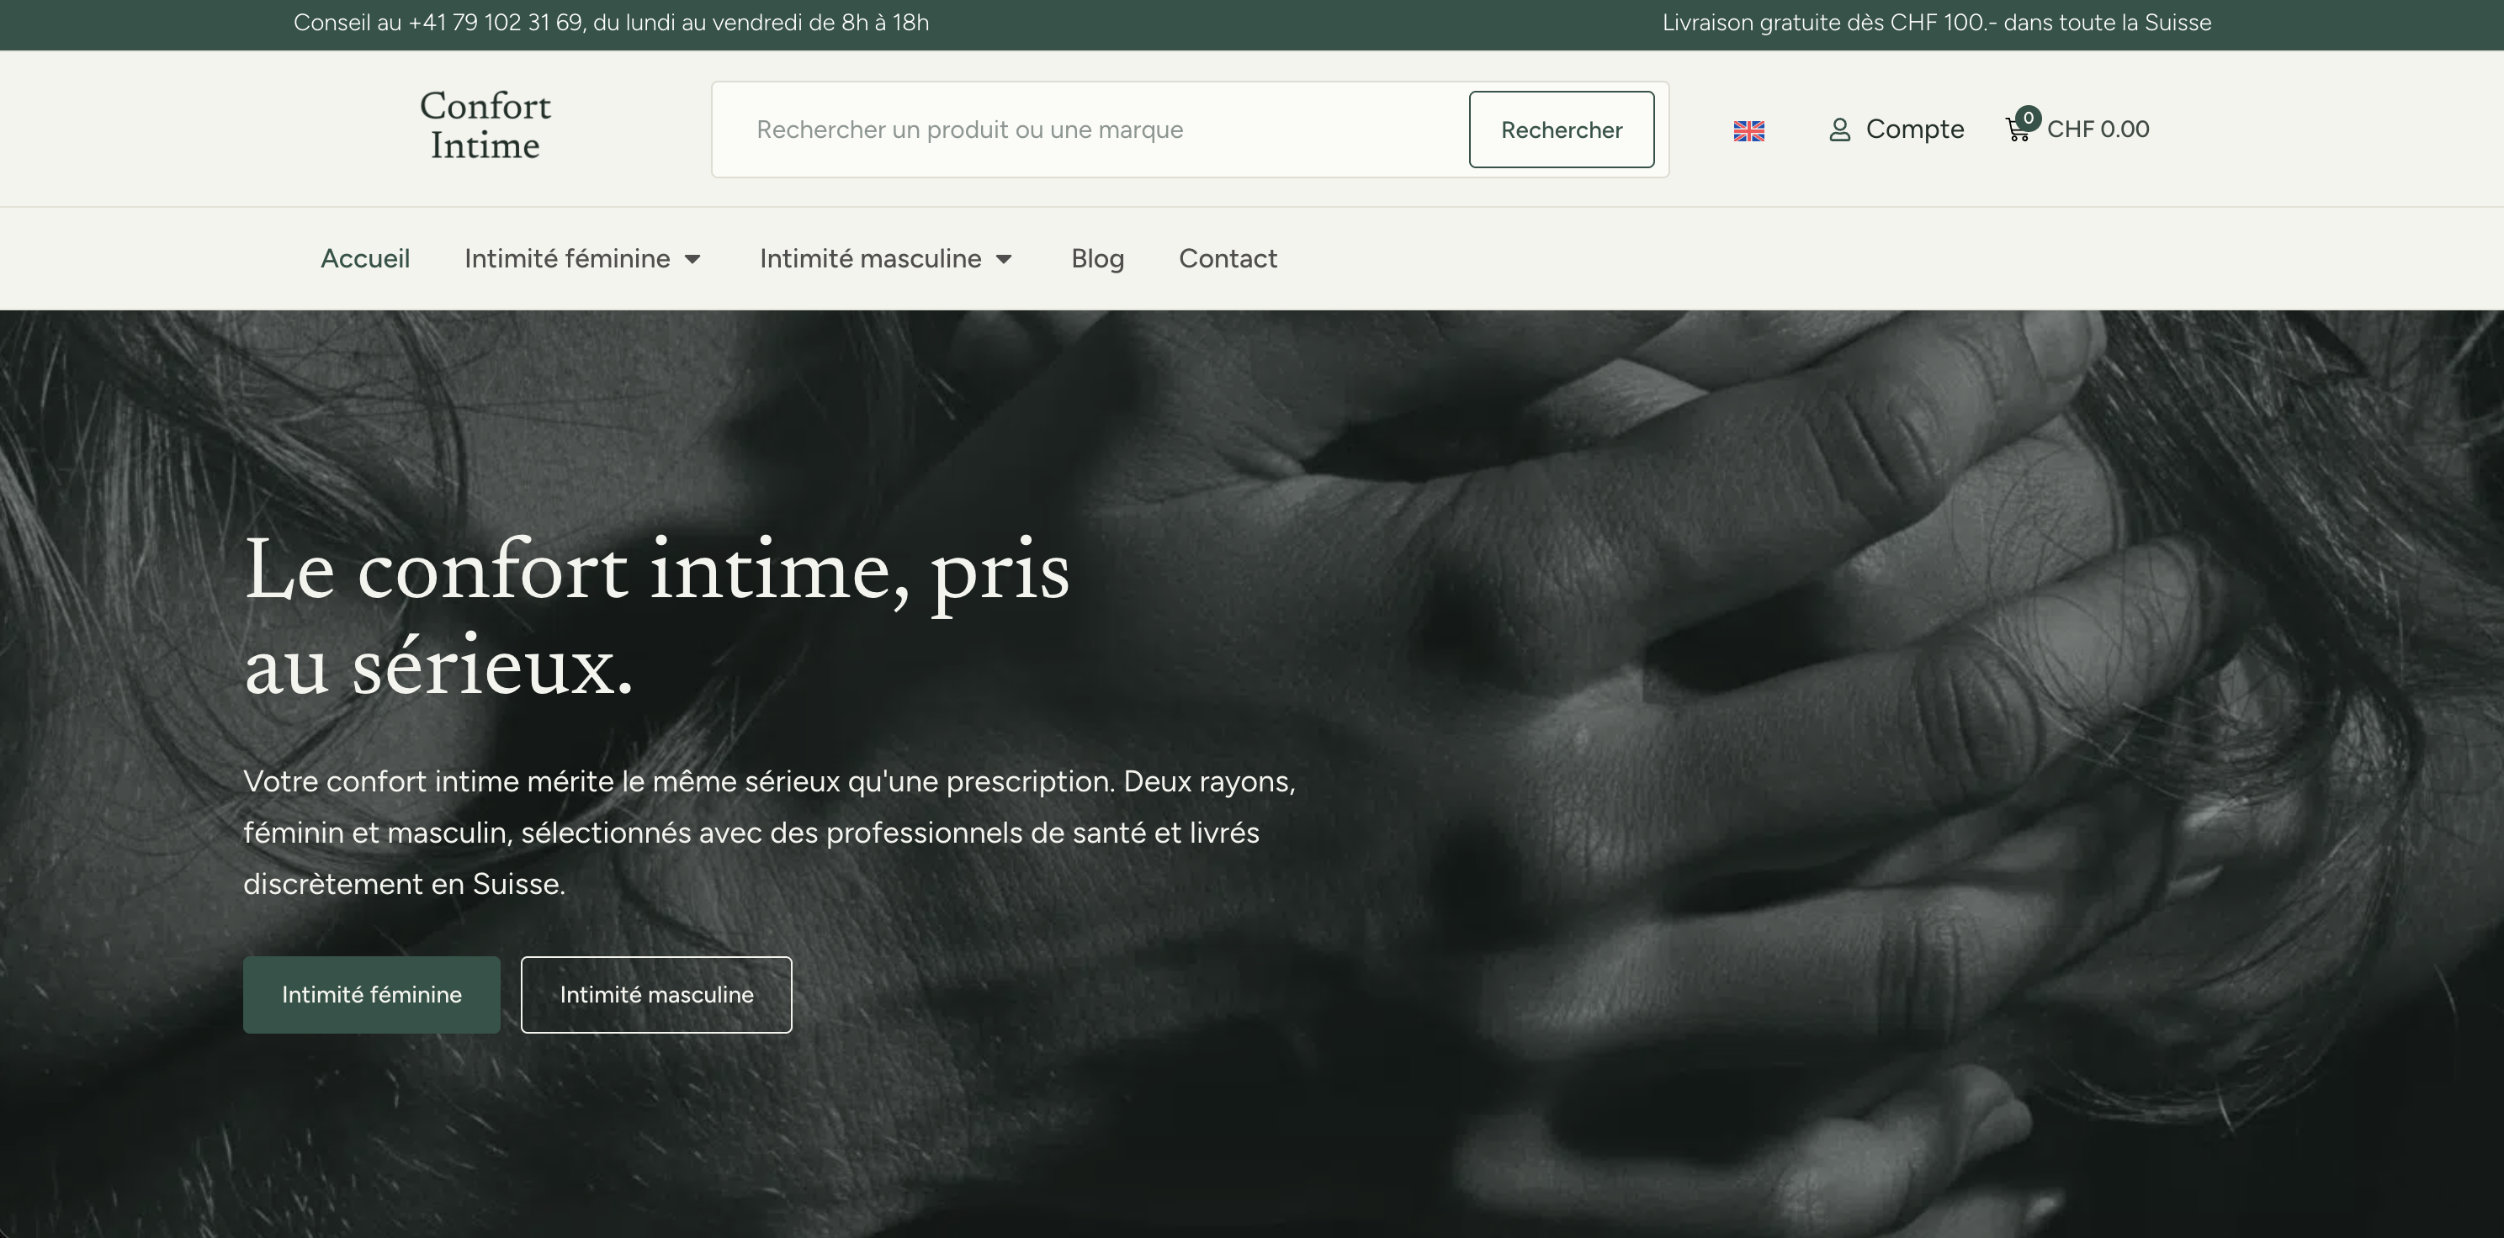Open the shopping cart icon
Viewport: 2504px width, 1238px height.
[2018, 130]
